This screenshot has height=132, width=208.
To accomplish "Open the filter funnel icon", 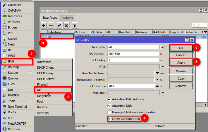I will pyautogui.click(x=75, y=25).
